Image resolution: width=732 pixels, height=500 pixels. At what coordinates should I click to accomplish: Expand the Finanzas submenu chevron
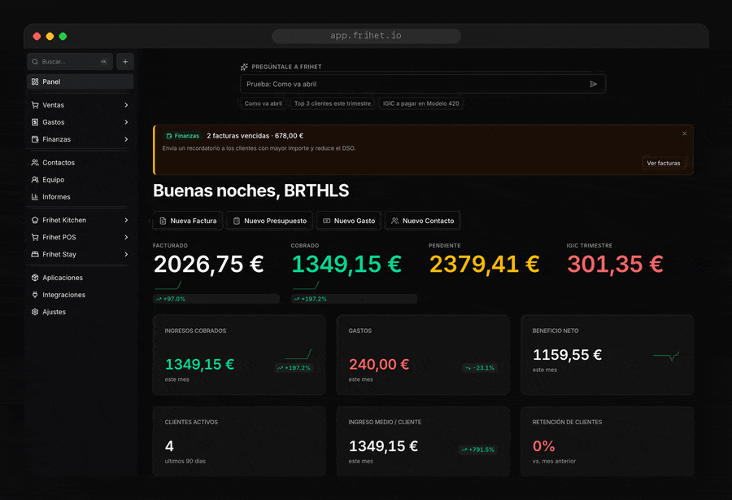[x=126, y=139]
